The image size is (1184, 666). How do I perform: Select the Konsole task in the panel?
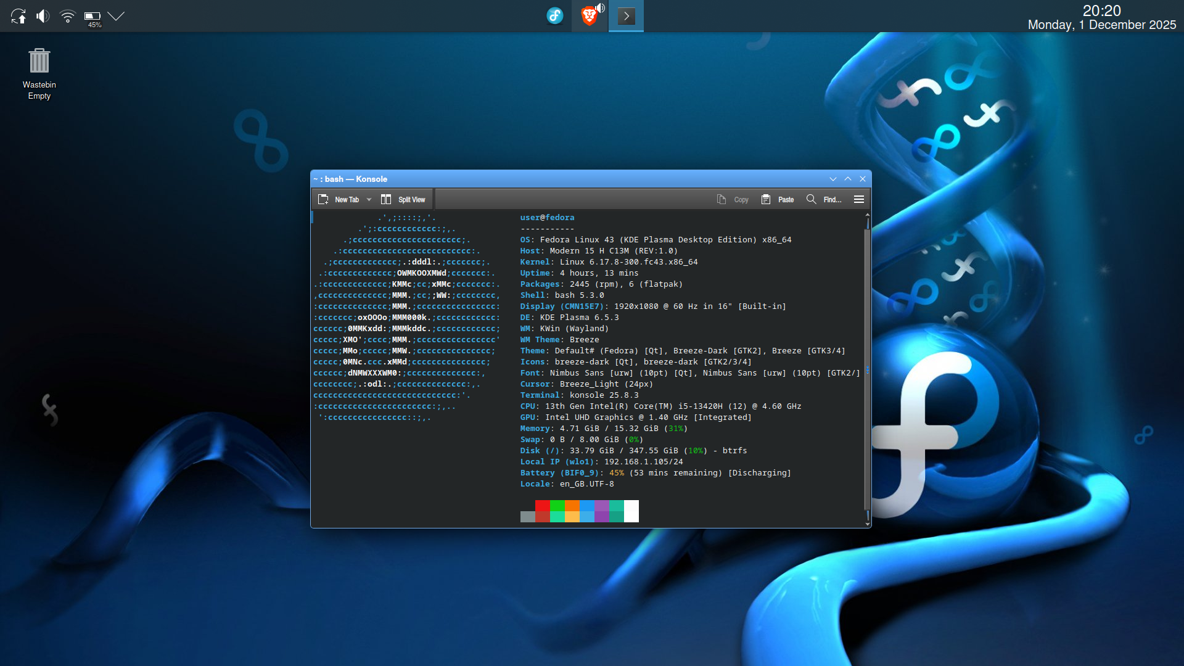(626, 16)
